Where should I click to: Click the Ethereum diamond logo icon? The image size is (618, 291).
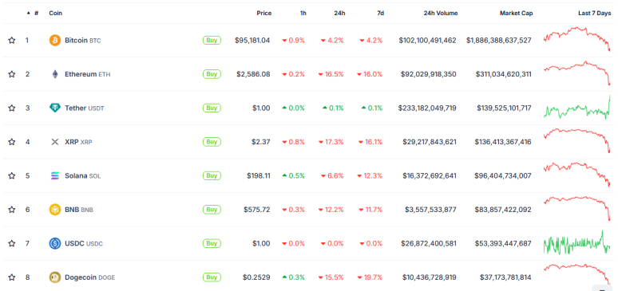coord(55,74)
